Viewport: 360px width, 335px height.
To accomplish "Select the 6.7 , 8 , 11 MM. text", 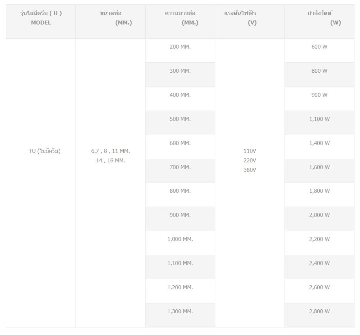I will [x=110, y=151].
